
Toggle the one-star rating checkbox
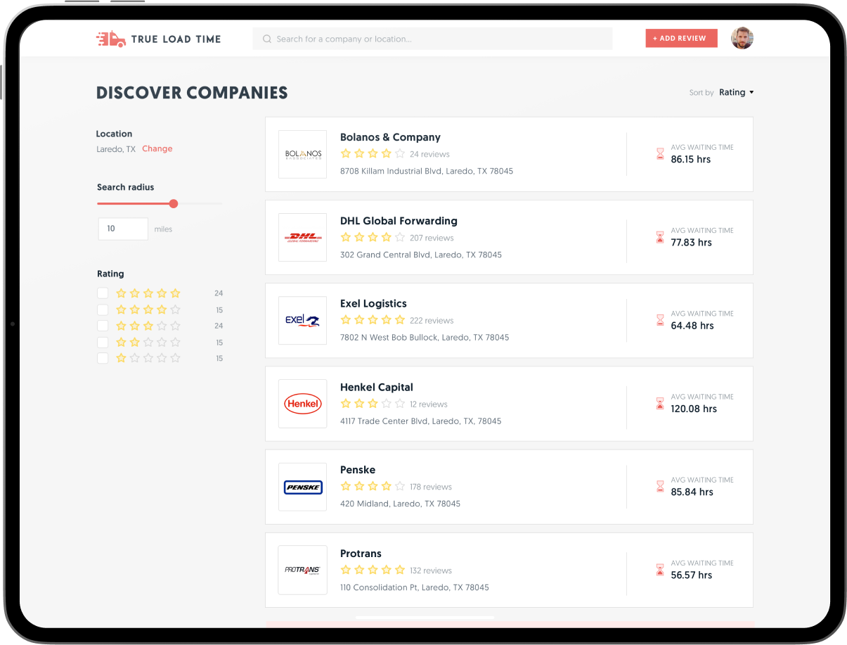pyautogui.click(x=103, y=358)
